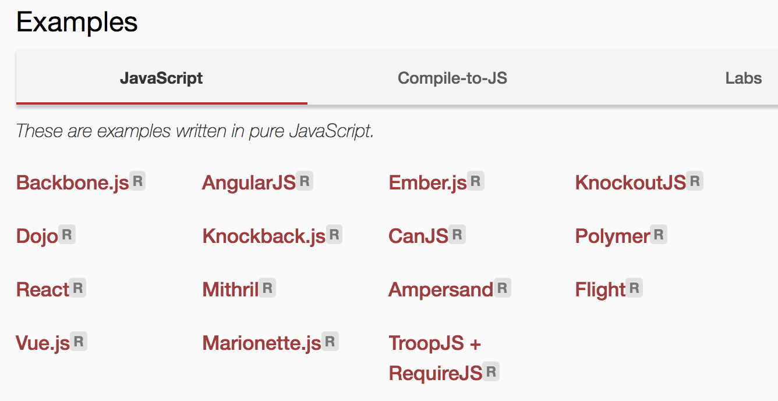The image size is (778, 401).
Task: Open the CanJS example link
Action: pos(419,236)
